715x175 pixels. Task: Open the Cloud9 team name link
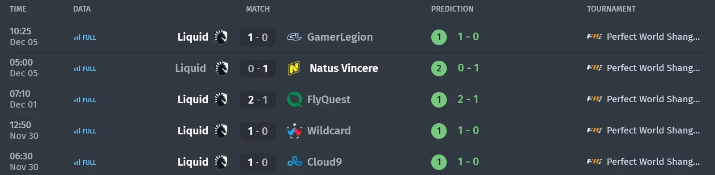pyautogui.click(x=324, y=162)
